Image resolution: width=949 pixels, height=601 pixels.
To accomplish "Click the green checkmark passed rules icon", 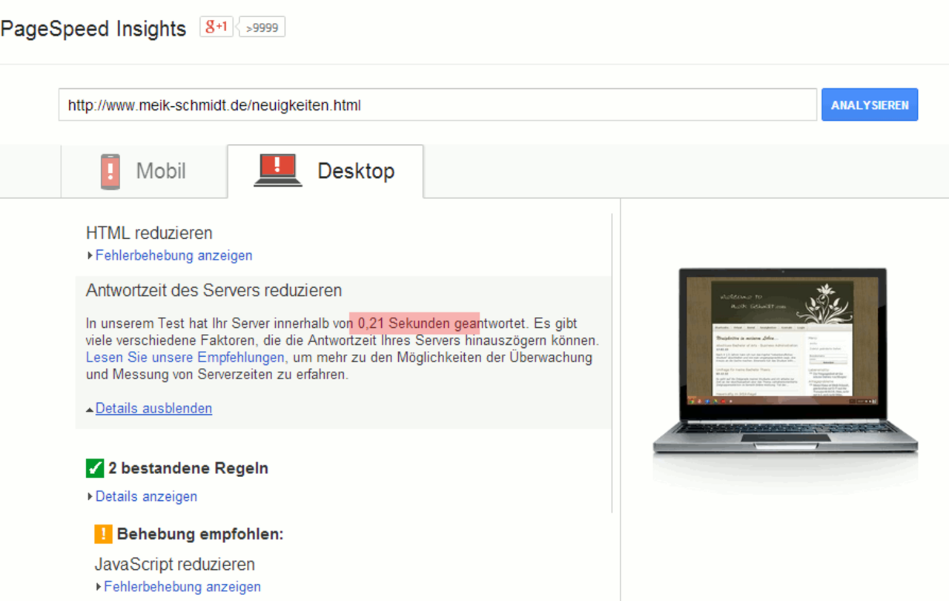I will tap(95, 468).
